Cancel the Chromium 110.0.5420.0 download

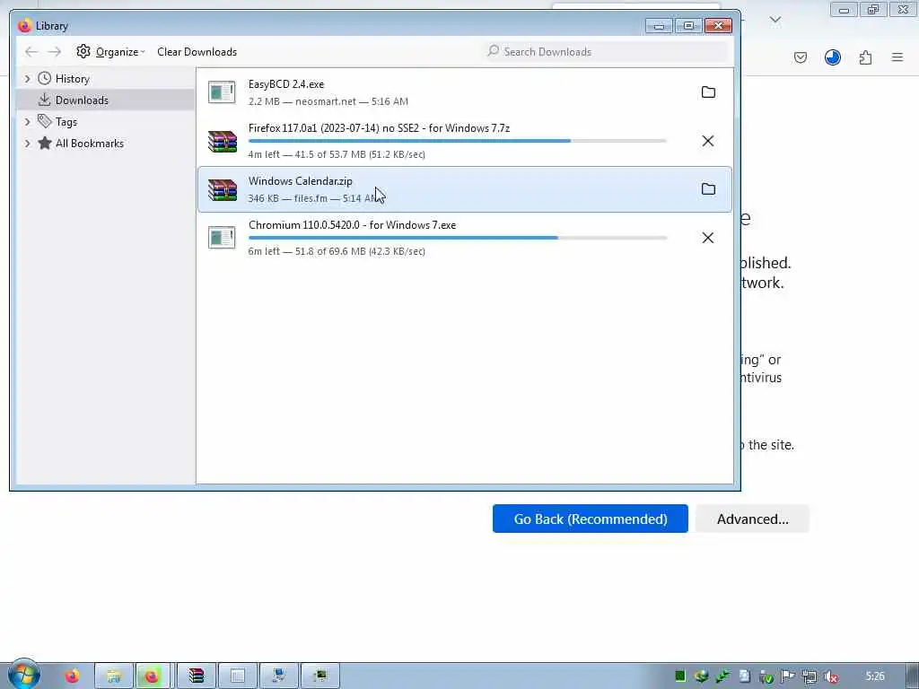tap(708, 237)
